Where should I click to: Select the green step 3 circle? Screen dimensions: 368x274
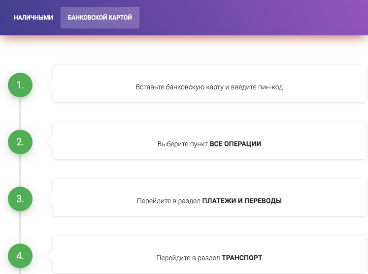pos(20,199)
